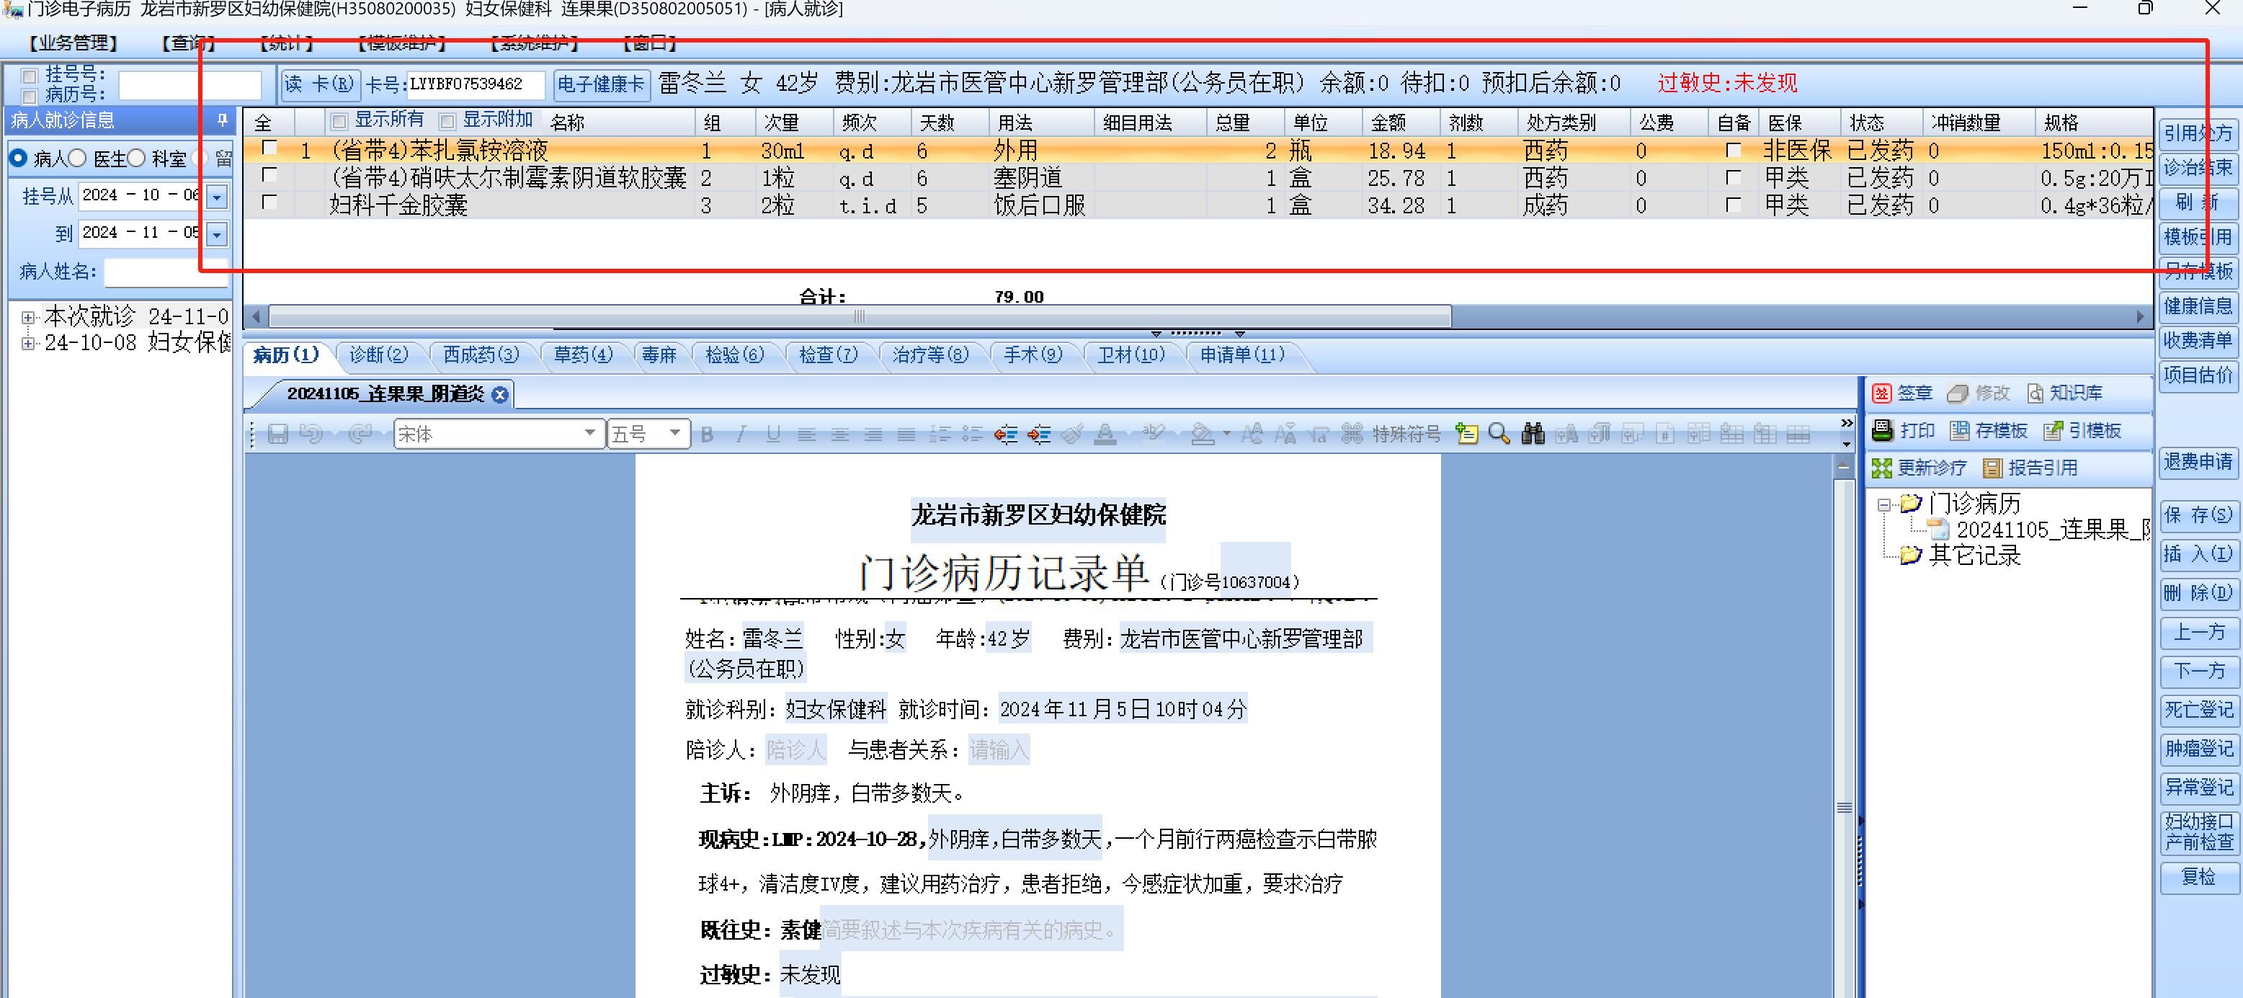This screenshot has height=998, width=2243.
Task: Switch to the 西成药(3) tab
Action: click(480, 355)
